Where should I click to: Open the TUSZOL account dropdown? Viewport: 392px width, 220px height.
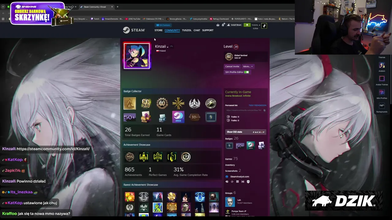tap(256, 25)
